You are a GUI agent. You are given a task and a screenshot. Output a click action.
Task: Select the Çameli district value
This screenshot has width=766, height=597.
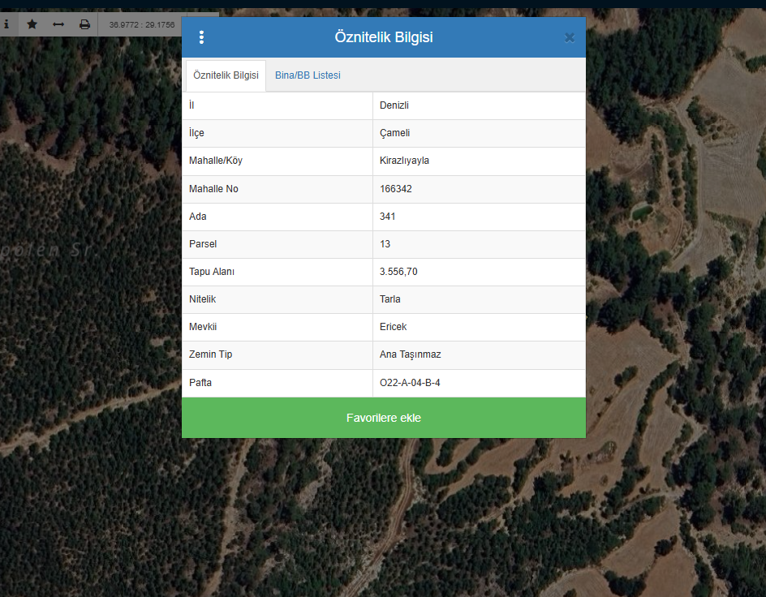(x=395, y=133)
